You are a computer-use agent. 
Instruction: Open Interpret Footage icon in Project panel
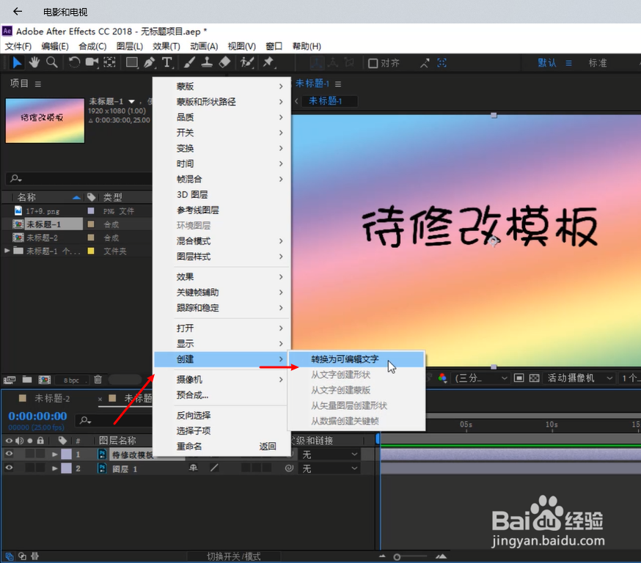(10, 380)
